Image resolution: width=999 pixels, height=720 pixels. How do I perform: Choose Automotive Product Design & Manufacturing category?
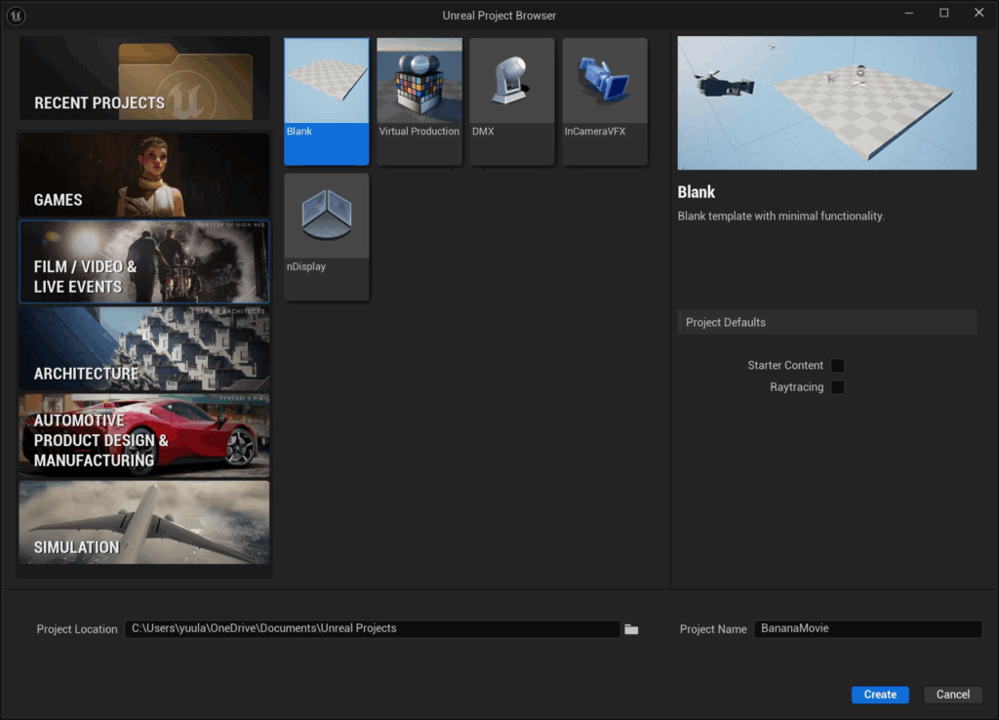(144, 435)
